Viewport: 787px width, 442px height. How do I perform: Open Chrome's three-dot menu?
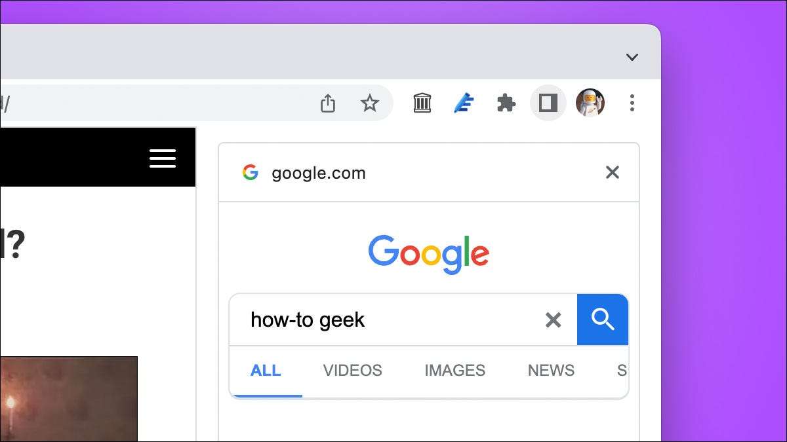coord(632,103)
